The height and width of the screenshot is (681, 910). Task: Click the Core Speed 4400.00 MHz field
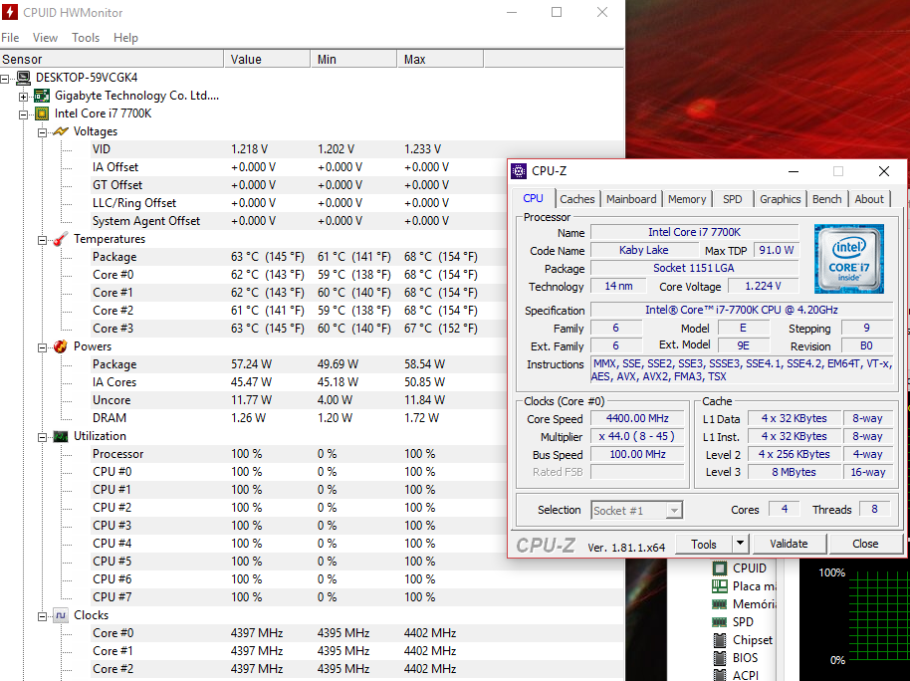637,418
